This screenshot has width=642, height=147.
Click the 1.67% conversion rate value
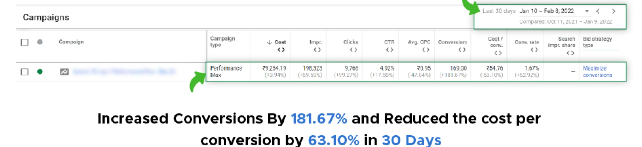click(x=531, y=68)
